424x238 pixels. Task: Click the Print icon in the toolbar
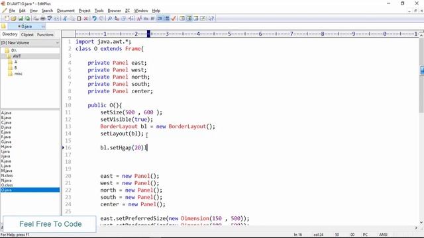pyautogui.click(x=42, y=19)
